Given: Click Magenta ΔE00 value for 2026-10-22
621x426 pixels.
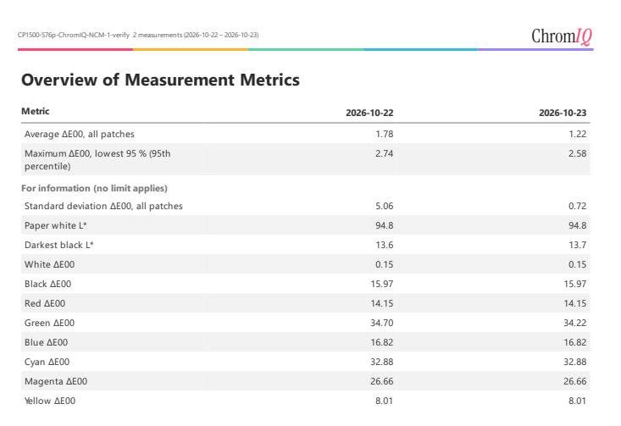Looking at the screenshot, I should click(382, 381).
